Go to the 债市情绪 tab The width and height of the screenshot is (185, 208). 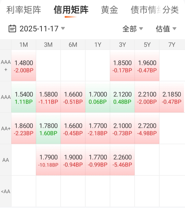click(143, 10)
